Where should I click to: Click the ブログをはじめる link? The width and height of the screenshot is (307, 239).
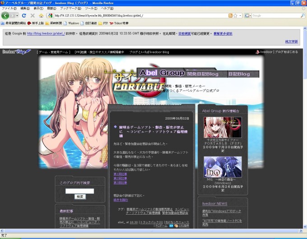pos(286,52)
